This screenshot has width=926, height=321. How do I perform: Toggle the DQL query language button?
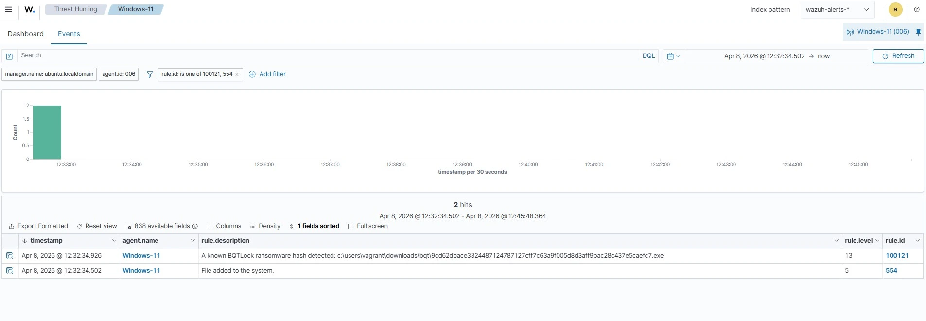coord(648,56)
